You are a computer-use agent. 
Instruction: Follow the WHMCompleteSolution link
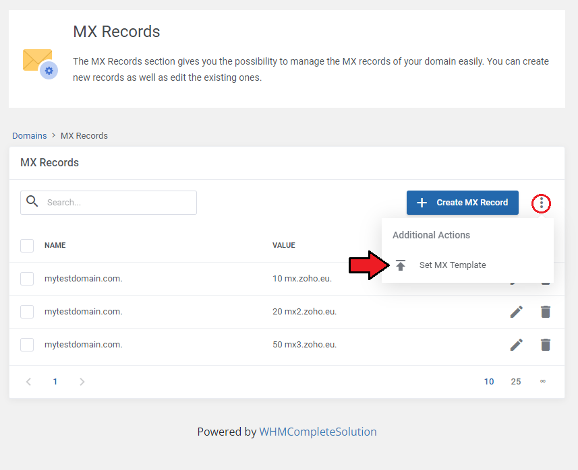(318, 432)
